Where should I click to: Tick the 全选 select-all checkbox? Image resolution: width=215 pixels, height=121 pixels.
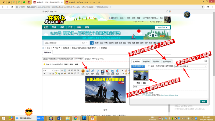(x=149, y=66)
